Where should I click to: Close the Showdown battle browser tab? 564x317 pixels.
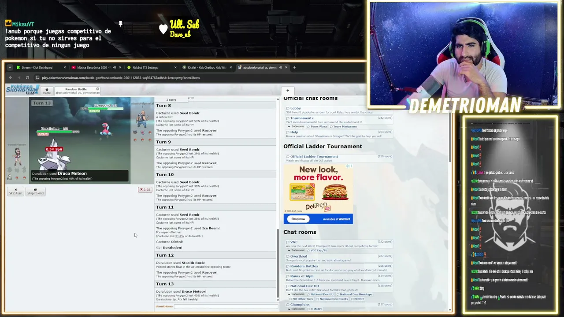coord(286,67)
